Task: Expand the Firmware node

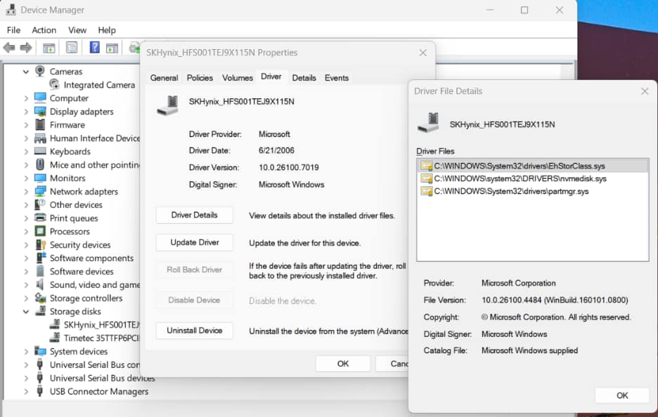Action: (x=26, y=125)
